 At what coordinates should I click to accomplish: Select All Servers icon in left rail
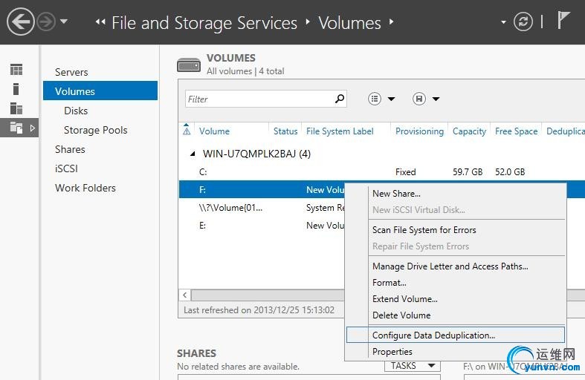(x=16, y=108)
